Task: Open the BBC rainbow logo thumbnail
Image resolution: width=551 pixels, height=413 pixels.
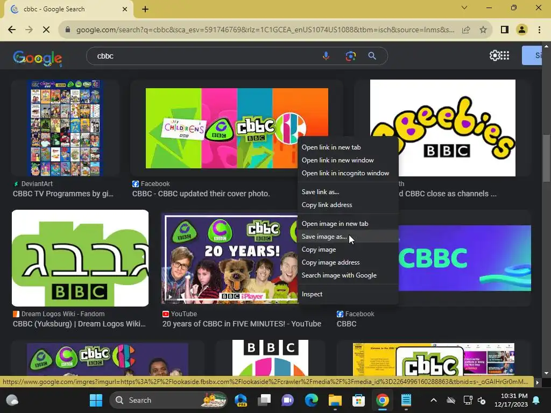Action: point(270,358)
